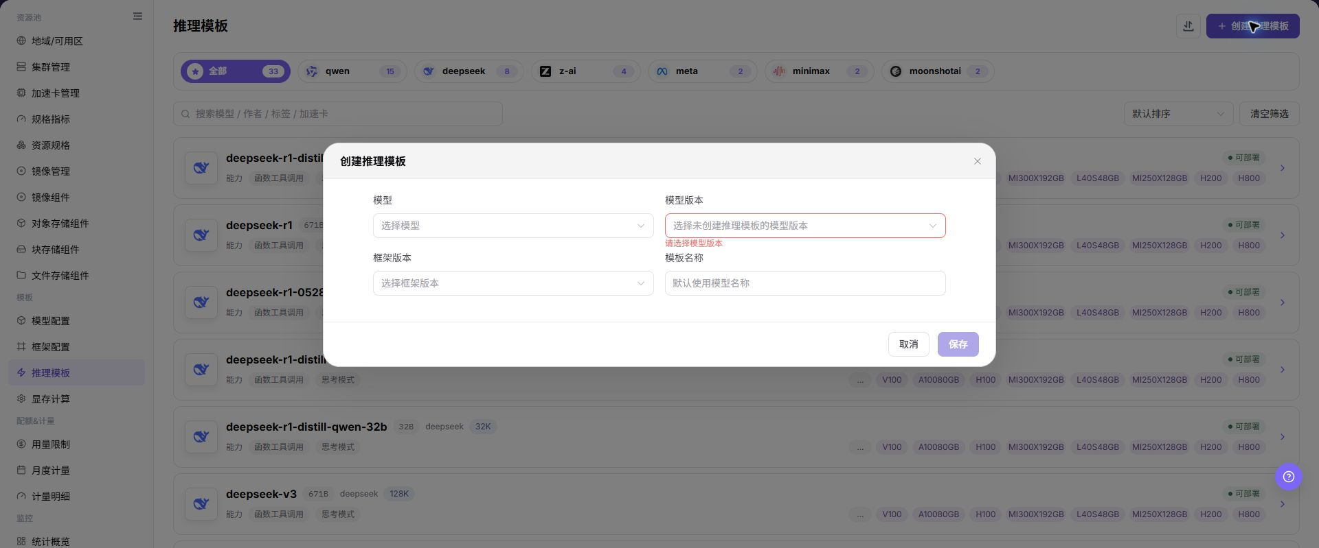Click "可部署" status in deepseek-r1-0528 row
Image resolution: width=1319 pixels, height=548 pixels.
click(1244, 292)
